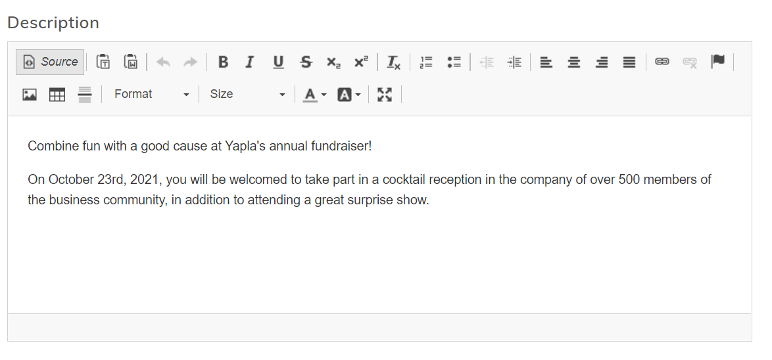Insert a link
Viewport: 772px width, 360px height.
point(662,62)
